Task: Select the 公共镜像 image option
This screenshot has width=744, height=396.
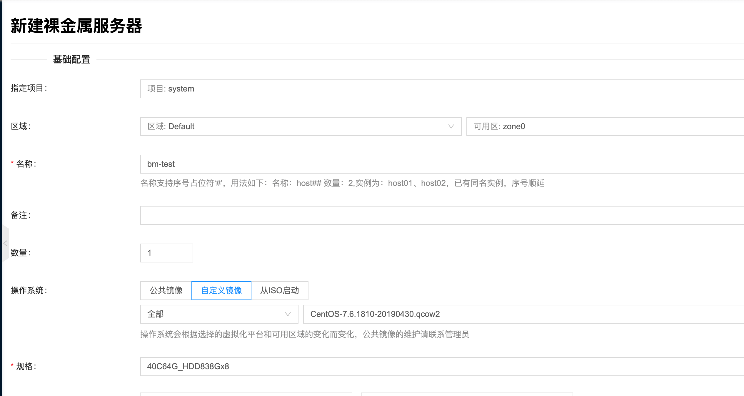Action: (x=166, y=291)
